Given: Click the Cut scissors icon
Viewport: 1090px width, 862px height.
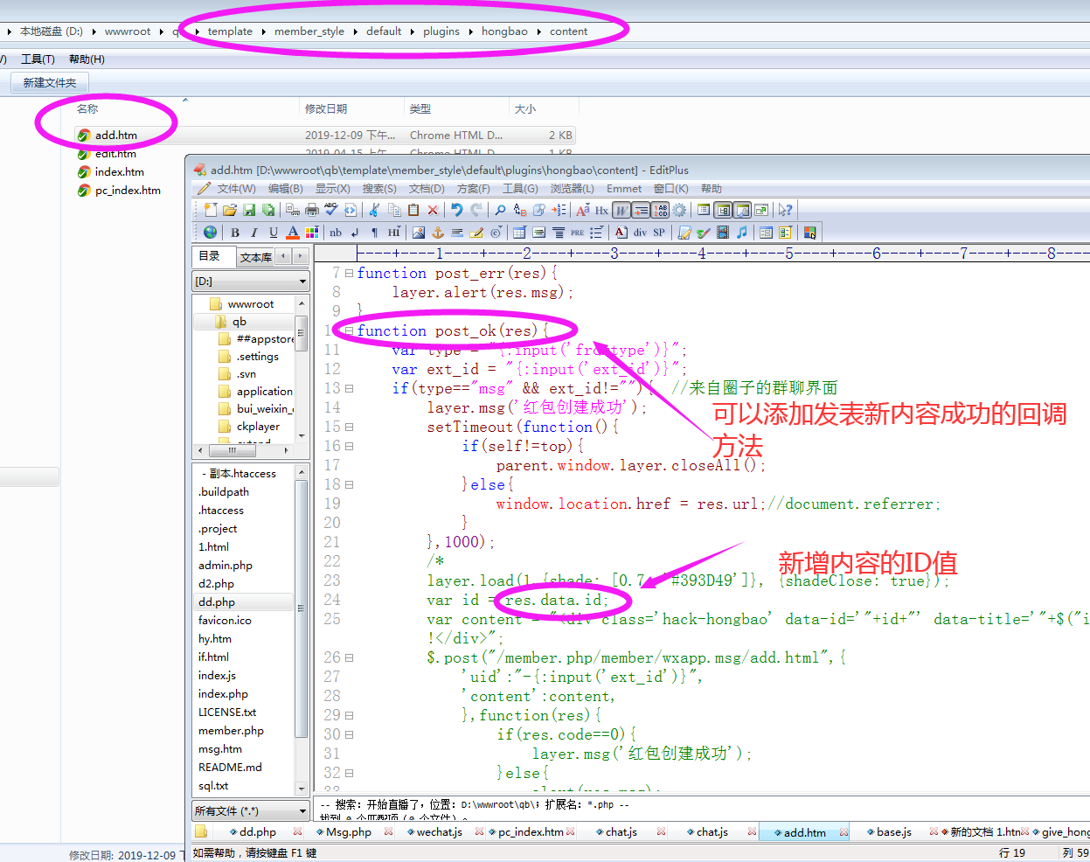Looking at the screenshot, I should tap(374, 210).
